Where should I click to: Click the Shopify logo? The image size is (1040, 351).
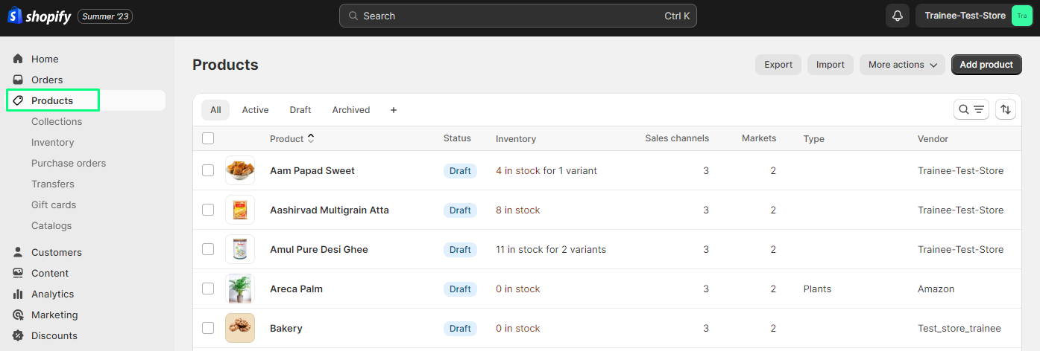[x=40, y=16]
